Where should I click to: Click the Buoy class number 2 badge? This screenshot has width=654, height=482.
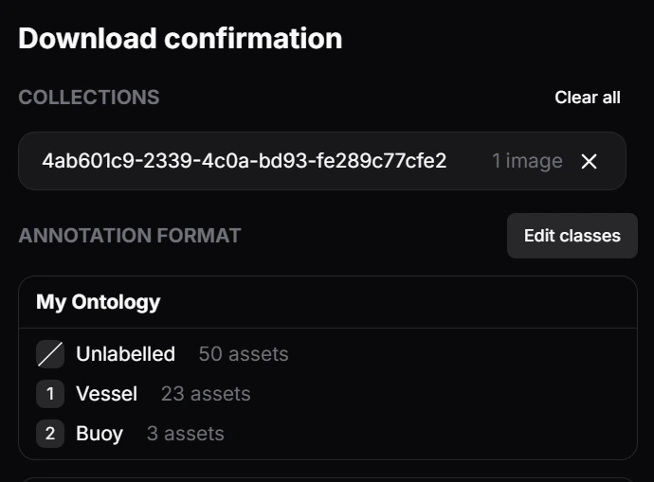pyautogui.click(x=50, y=434)
